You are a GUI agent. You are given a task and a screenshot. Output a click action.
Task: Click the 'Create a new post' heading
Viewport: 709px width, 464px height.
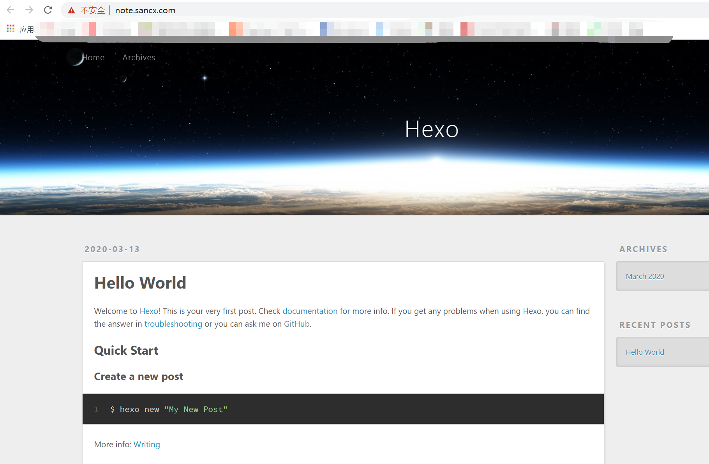pos(139,376)
